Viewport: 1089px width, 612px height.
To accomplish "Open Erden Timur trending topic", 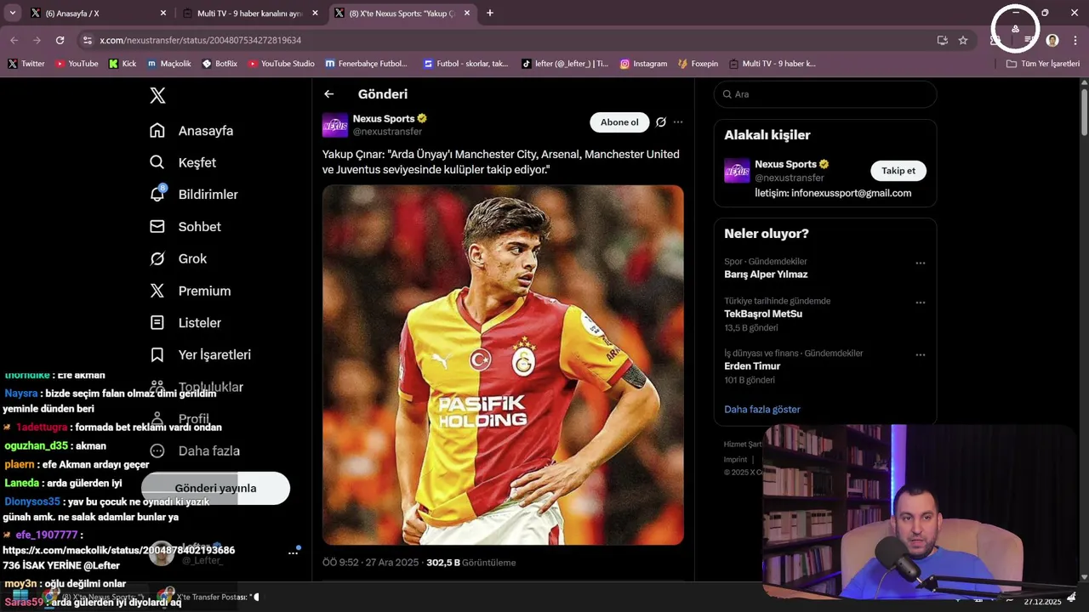I will click(x=752, y=366).
